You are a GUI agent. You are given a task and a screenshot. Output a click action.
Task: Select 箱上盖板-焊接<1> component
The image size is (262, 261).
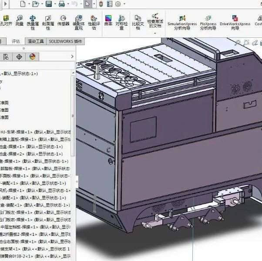point(35,139)
